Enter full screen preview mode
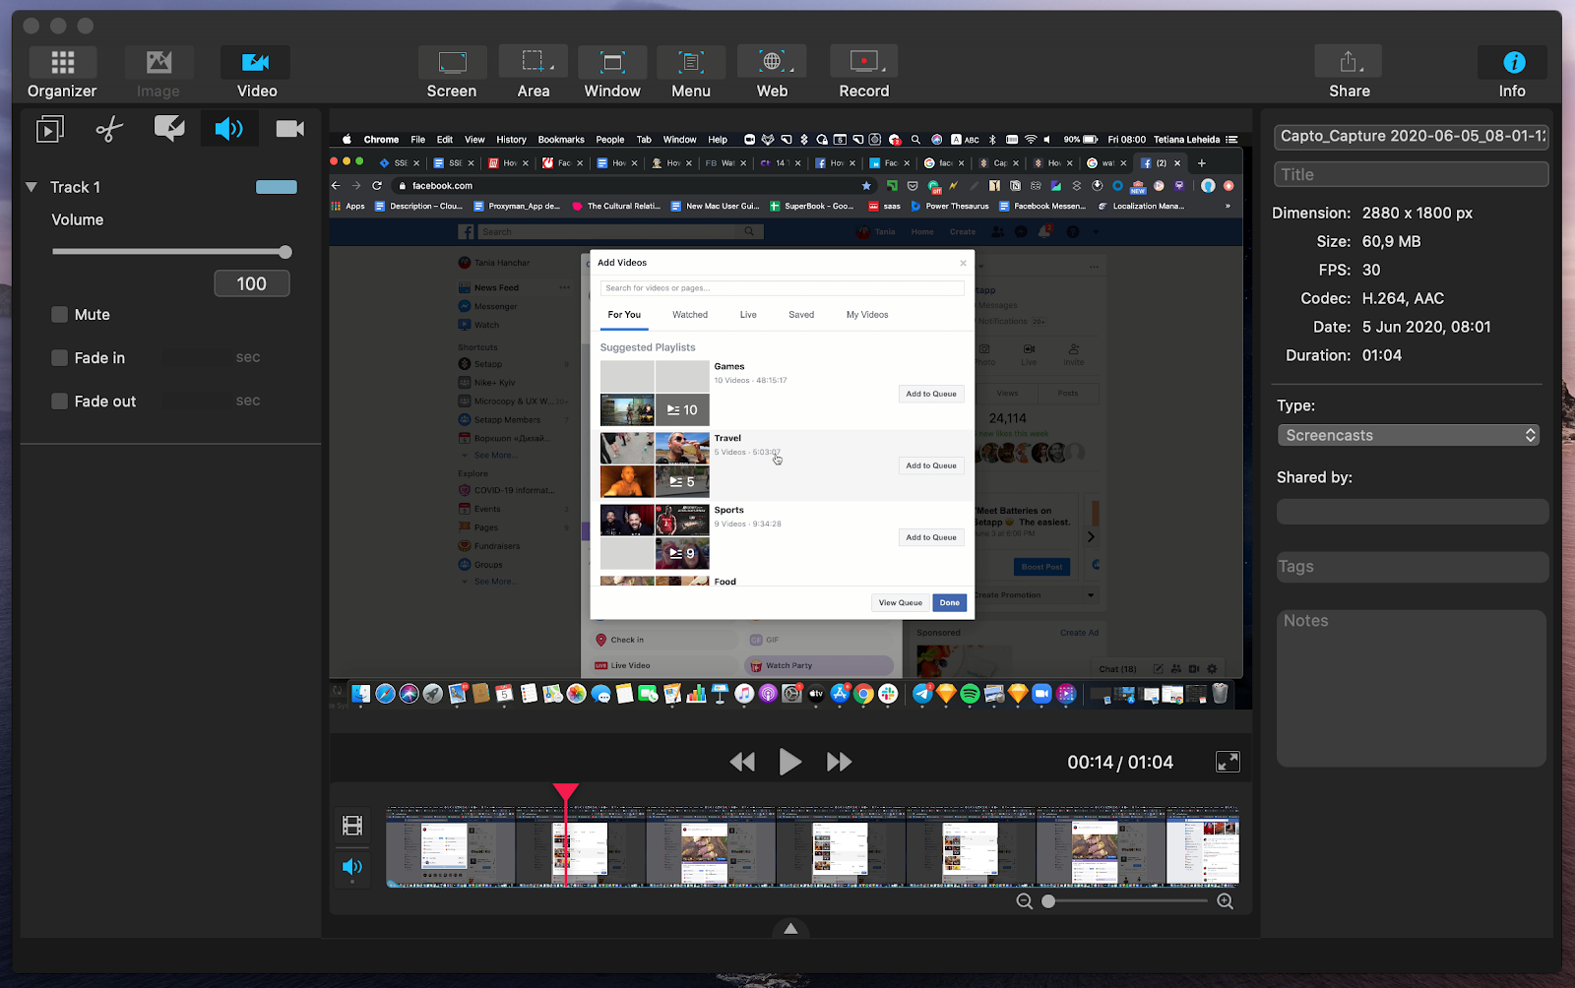Viewport: 1575px width, 988px height. point(1228,762)
